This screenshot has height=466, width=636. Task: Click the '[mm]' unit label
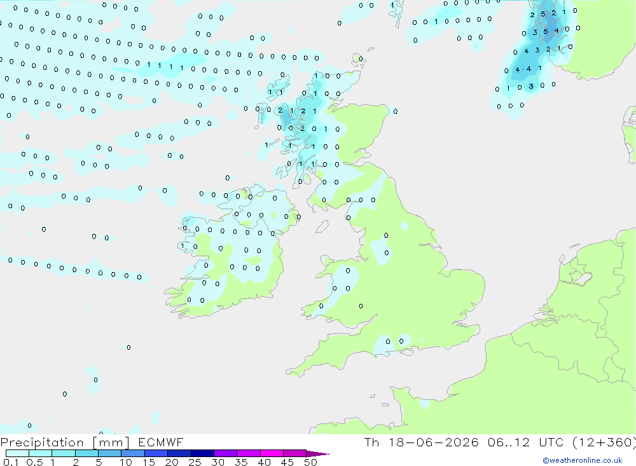pyautogui.click(x=111, y=442)
